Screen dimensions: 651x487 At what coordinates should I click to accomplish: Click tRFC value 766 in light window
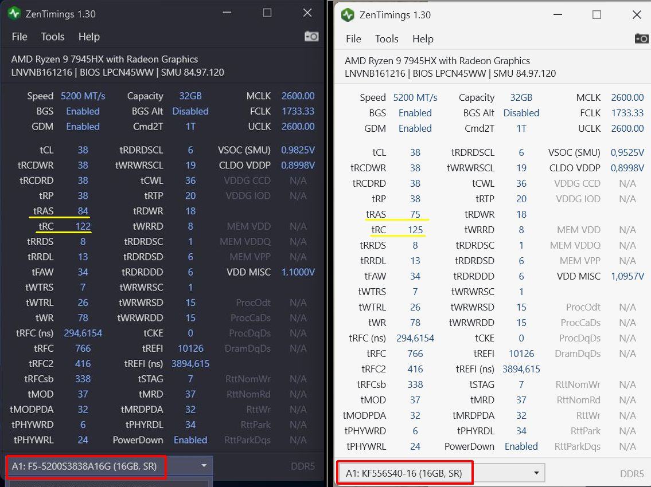click(x=415, y=354)
